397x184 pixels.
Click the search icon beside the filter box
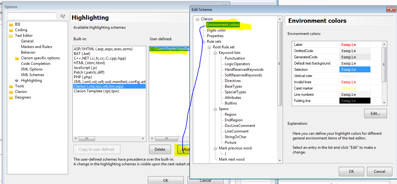click(63, 16)
